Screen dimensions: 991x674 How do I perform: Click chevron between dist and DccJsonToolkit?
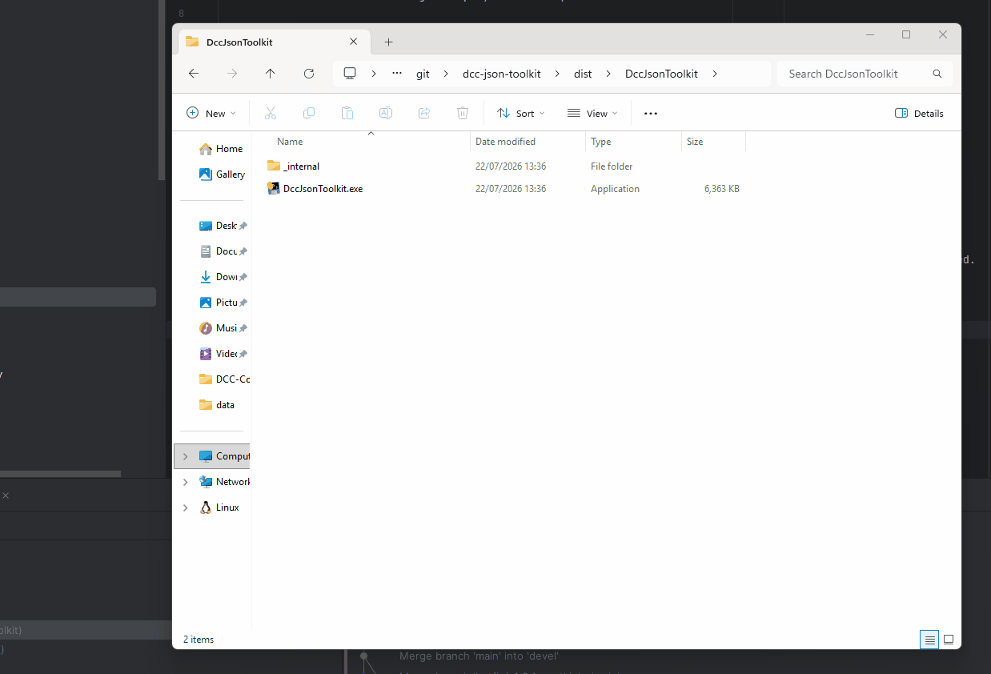[608, 74]
